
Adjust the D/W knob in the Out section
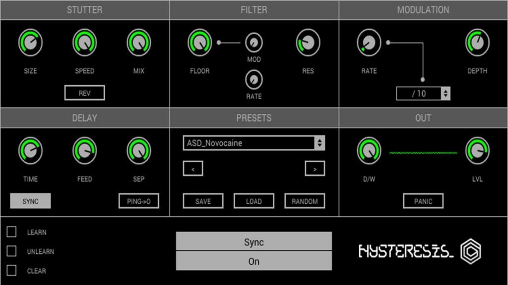tap(369, 152)
